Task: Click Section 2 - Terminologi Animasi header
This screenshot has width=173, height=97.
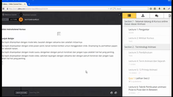Action: point(147,47)
